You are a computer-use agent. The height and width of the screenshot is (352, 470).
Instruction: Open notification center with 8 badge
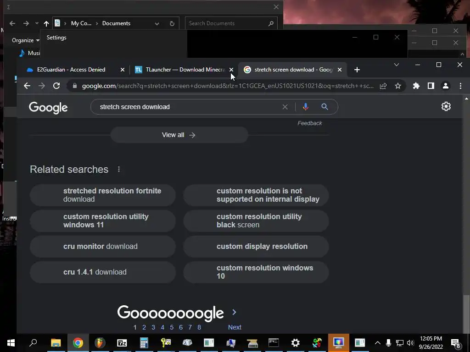[456, 343]
